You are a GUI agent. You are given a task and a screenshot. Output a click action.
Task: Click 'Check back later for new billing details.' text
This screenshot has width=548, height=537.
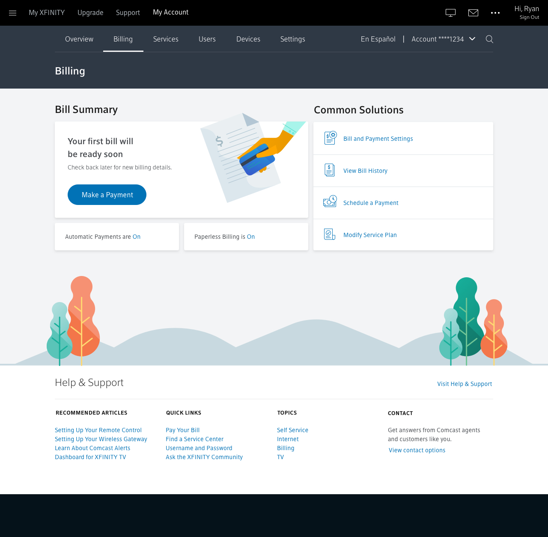click(x=120, y=167)
